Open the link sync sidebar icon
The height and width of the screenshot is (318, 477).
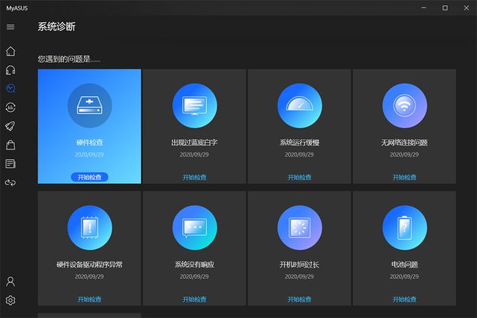(10, 182)
